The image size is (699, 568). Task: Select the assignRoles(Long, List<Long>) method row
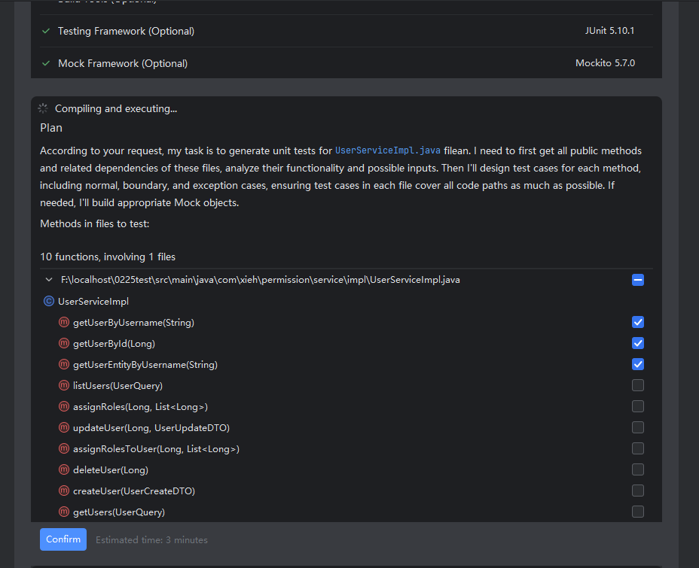click(x=140, y=407)
